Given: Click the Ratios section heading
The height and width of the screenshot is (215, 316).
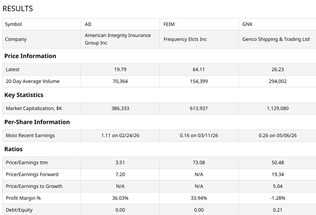Looking at the screenshot, I should [x=14, y=149].
